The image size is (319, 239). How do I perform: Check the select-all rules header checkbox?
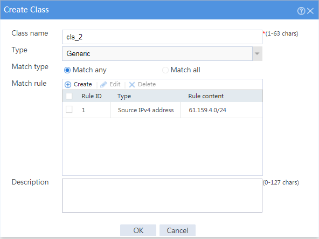(69, 96)
